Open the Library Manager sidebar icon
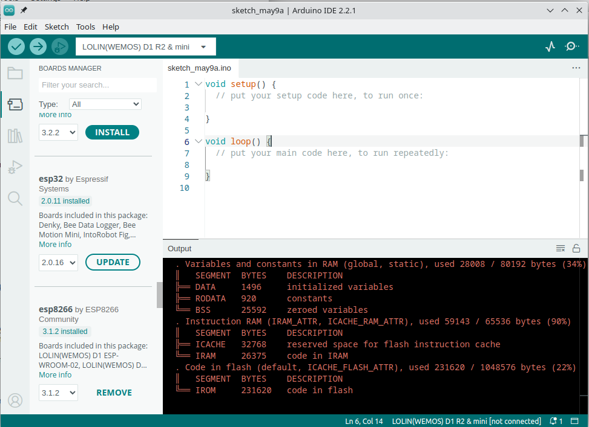Screen dimensions: 589x427 click(15, 136)
